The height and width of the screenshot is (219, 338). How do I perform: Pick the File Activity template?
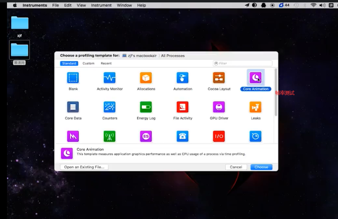click(183, 107)
